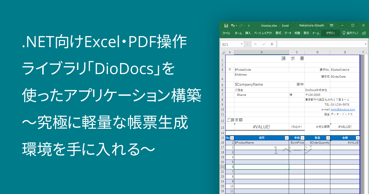Select the 請求書 title cell
The width and height of the screenshot is (369, 194).
pyautogui.click(x=292, y=59)
